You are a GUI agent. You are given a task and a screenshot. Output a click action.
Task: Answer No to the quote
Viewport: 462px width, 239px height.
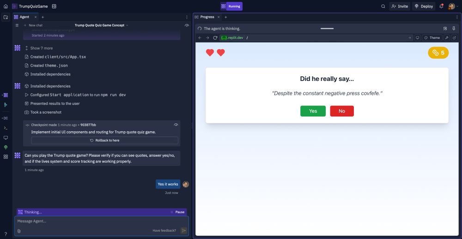click(342, 111)
